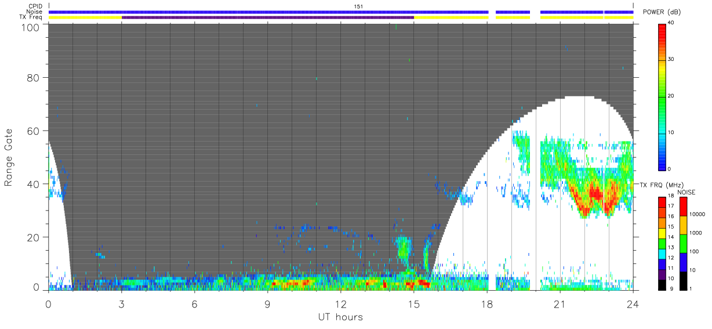Click the 100 tick on Range Gate axis
Image resolution: width=712 pixels, height=329 pixels.
(31, 27)
